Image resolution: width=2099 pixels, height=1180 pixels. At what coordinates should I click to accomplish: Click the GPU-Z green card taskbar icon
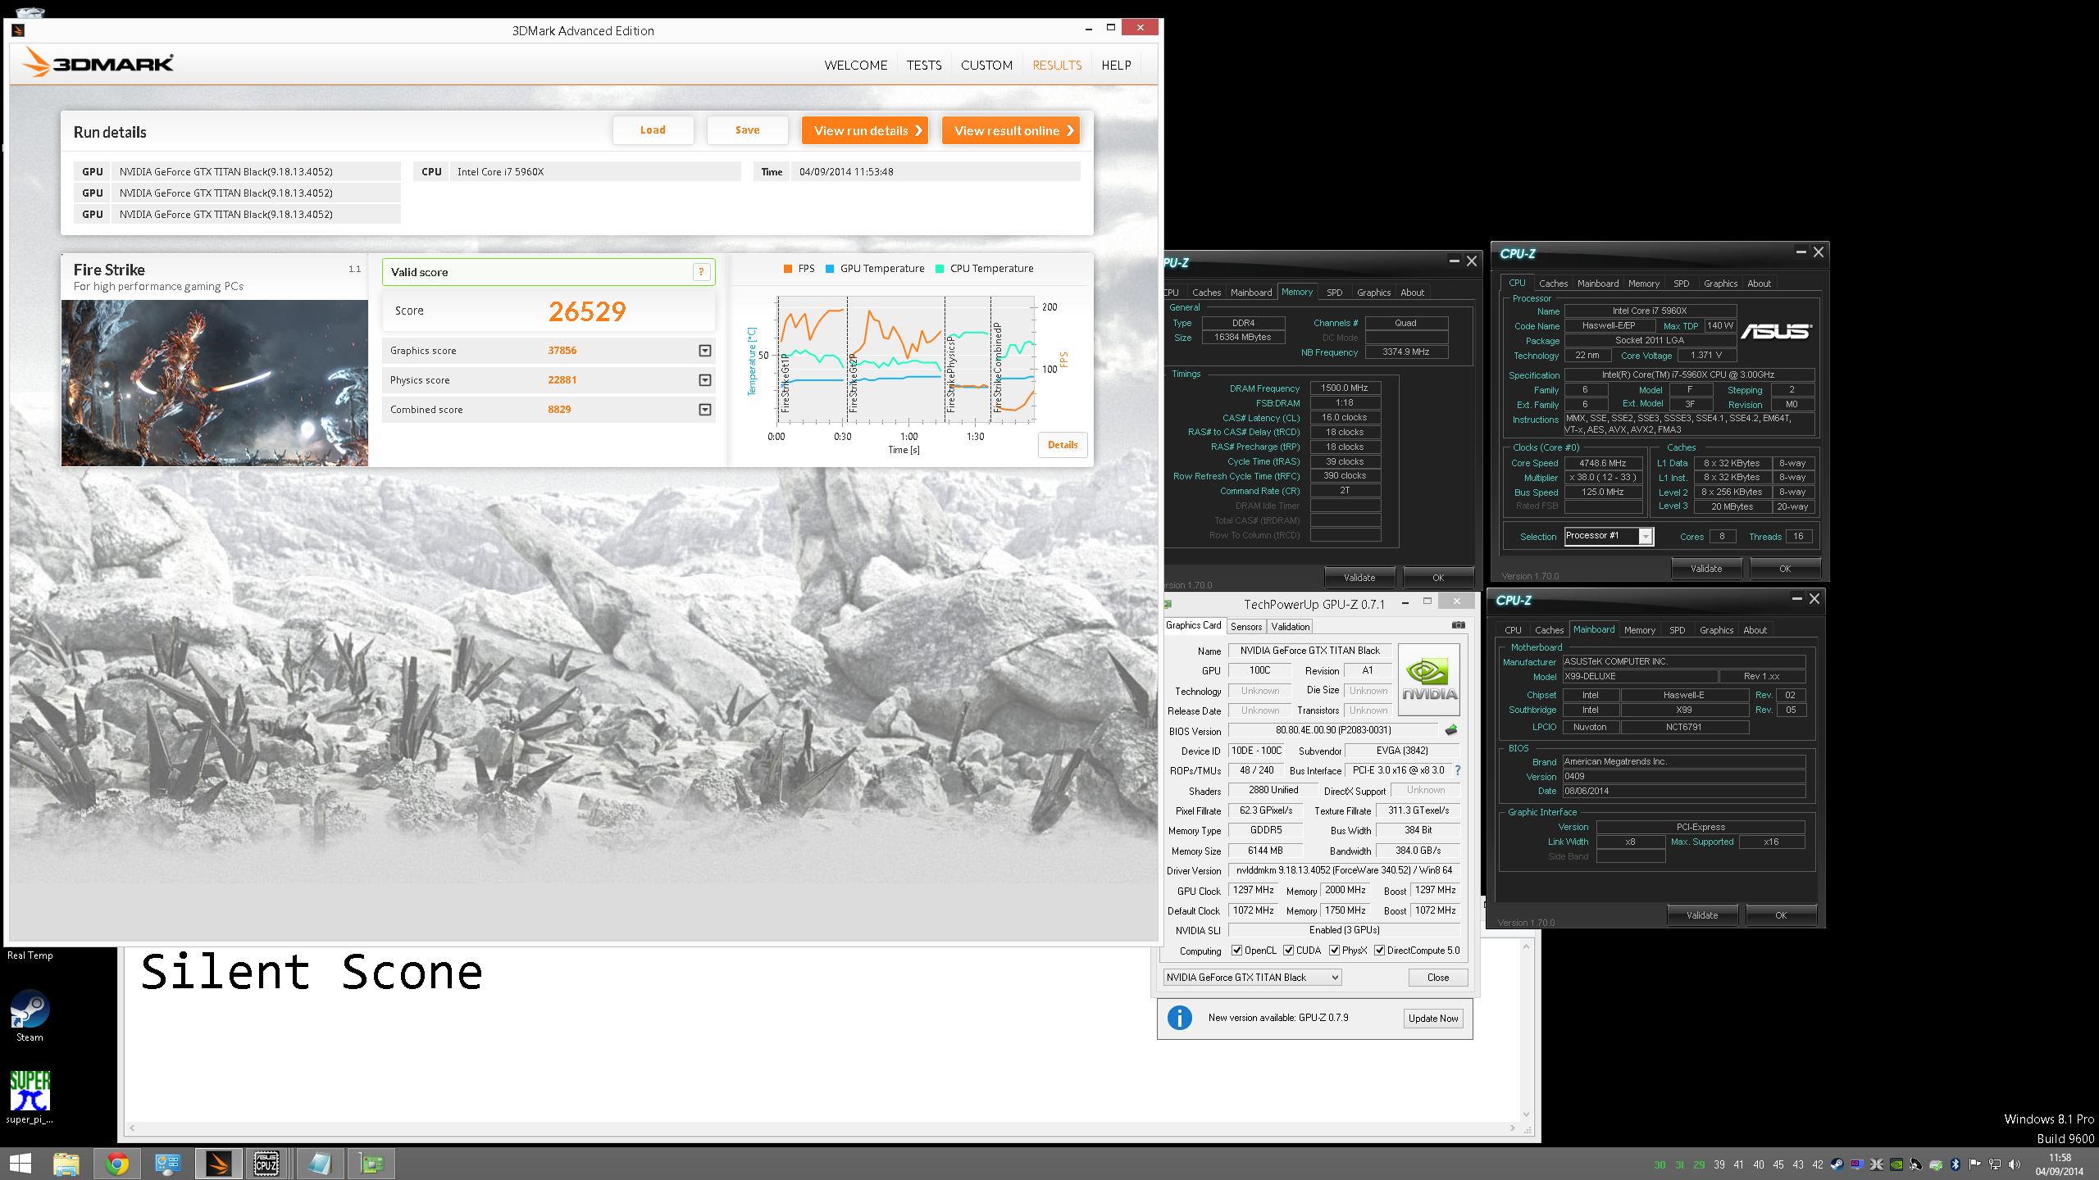(371, 1164)
